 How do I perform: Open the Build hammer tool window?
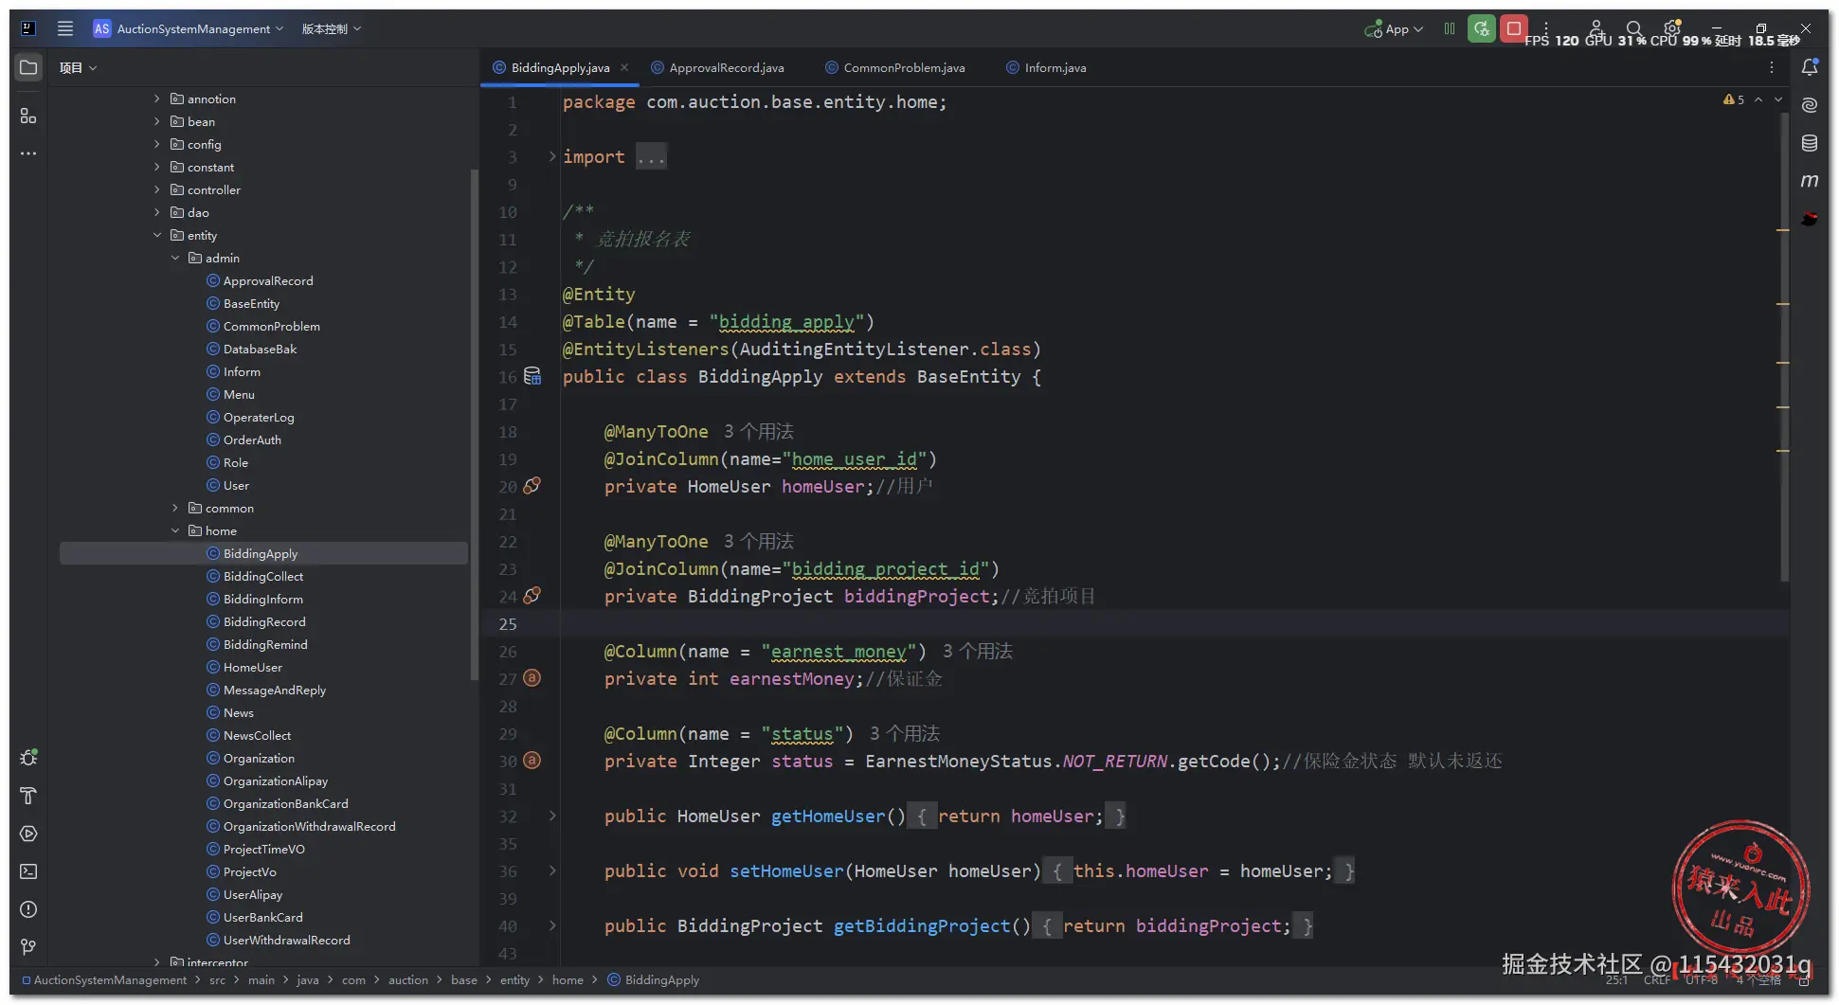click(x=28, y=796)
